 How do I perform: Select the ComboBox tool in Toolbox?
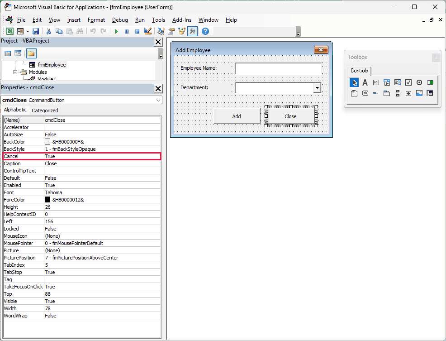(x=387, y=82)
